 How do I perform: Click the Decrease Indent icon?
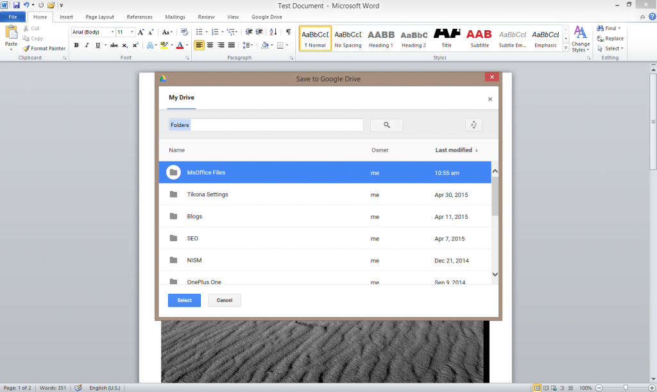[249, 32]
